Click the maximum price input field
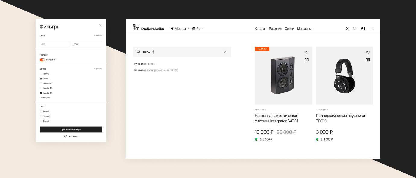 (x=87, y=44)
